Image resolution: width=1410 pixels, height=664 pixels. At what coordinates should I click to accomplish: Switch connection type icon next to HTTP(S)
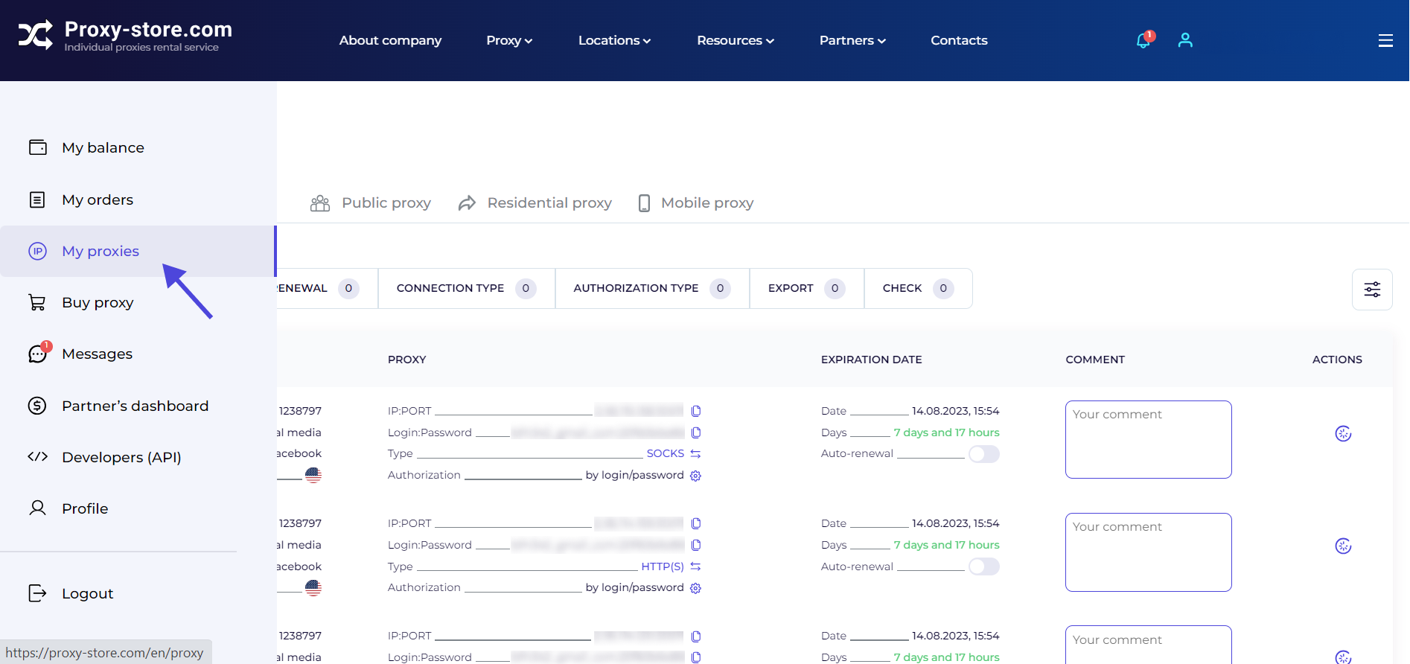click(695, 566)
